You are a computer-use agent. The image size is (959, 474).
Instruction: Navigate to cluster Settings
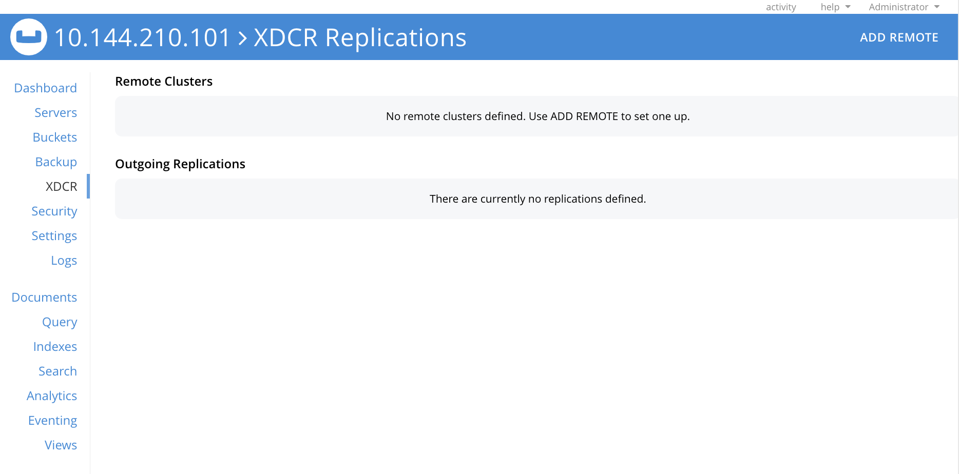click(54, 235)
